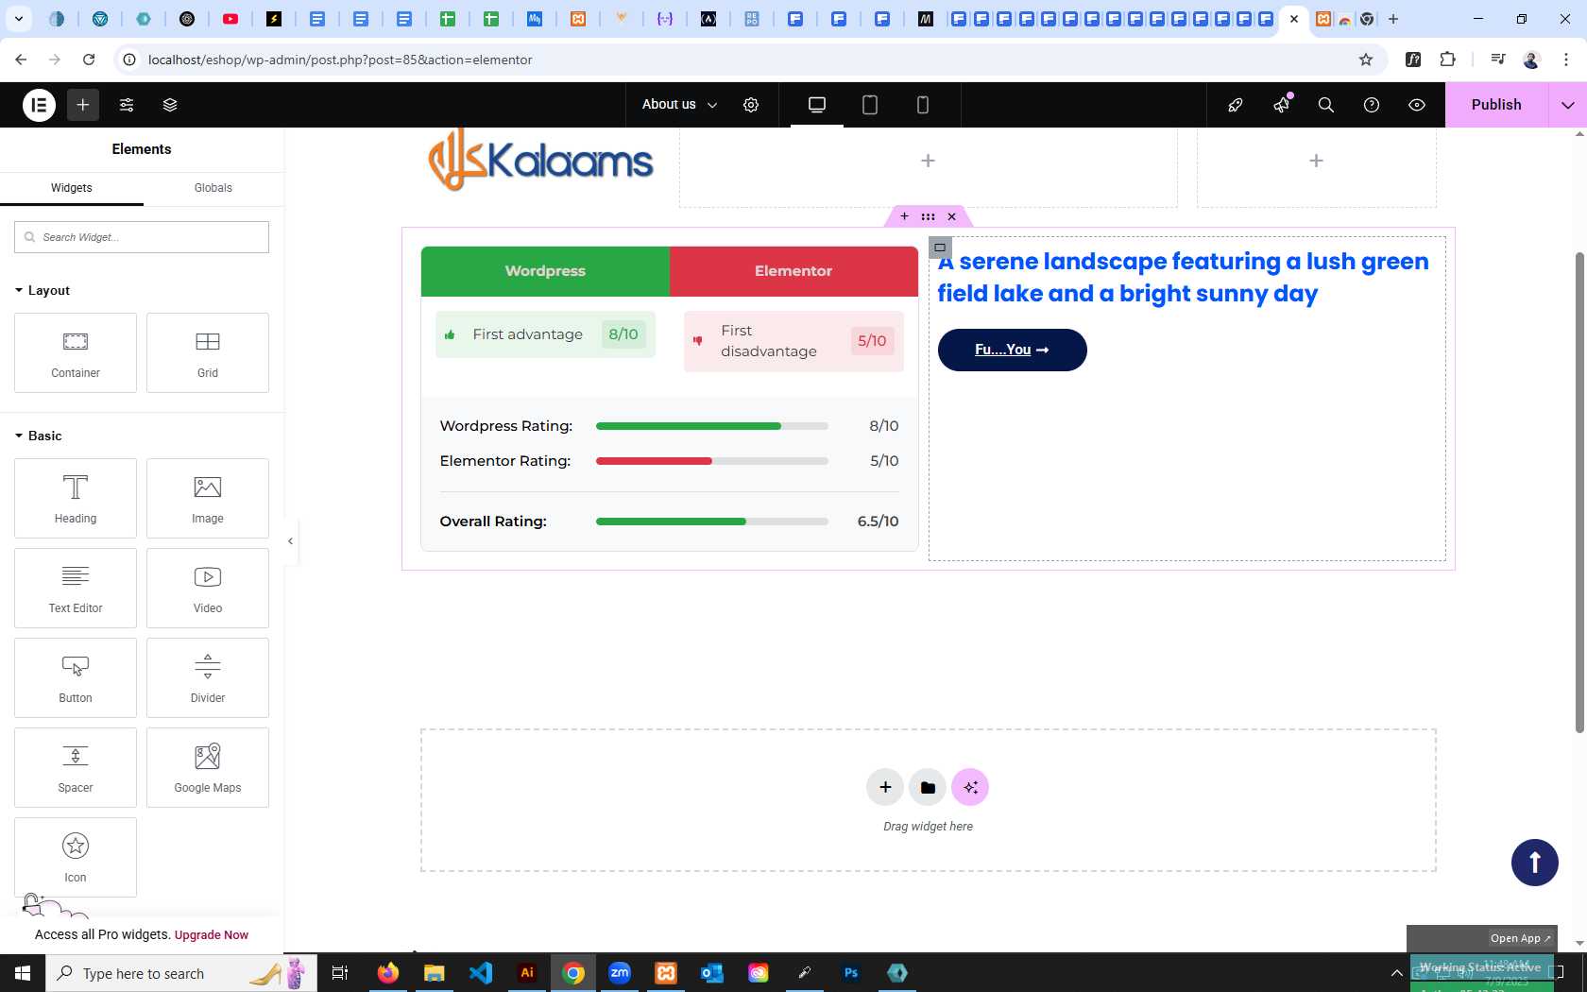Open Chrome extensions puzzle icon

pyautogui.click(x=1447, y=60)
